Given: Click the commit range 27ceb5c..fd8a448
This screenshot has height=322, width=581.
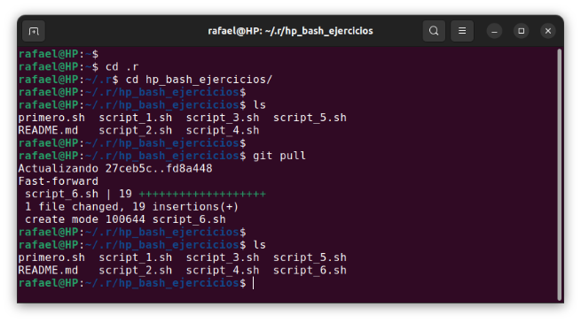Looking at the screenshot, I should [x=159, y=169].
